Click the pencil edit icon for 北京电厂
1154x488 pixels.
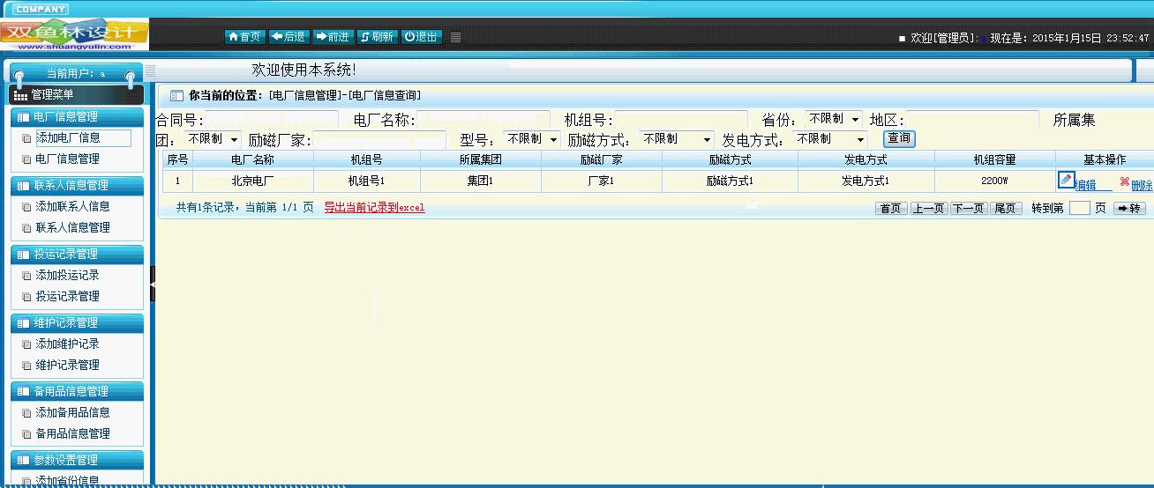pyautogui.click(x=1066, y=180)
